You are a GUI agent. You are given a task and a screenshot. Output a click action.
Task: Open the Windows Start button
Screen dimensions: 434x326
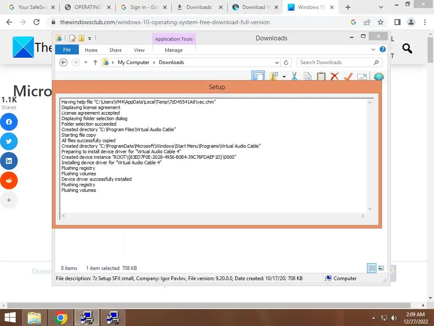coord(10,318)
